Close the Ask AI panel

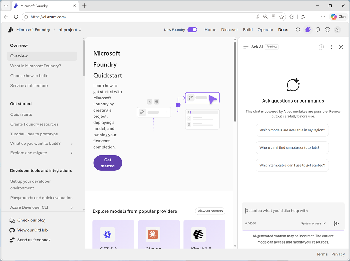pos(341,47)
